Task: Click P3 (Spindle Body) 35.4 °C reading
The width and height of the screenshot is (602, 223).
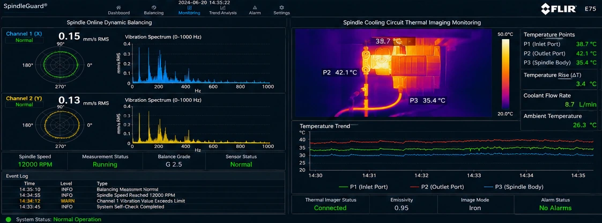Action: click(x=560, y=63)
